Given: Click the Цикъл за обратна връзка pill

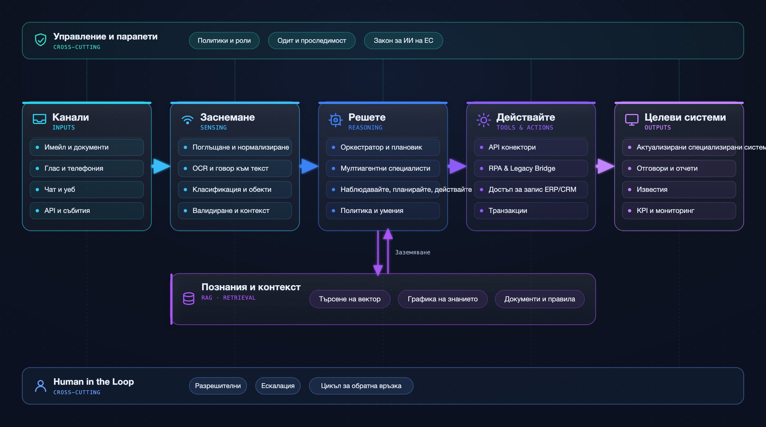Looking at the screenshot, I should (361, 386).
